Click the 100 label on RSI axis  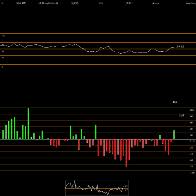tap(3, 36)
